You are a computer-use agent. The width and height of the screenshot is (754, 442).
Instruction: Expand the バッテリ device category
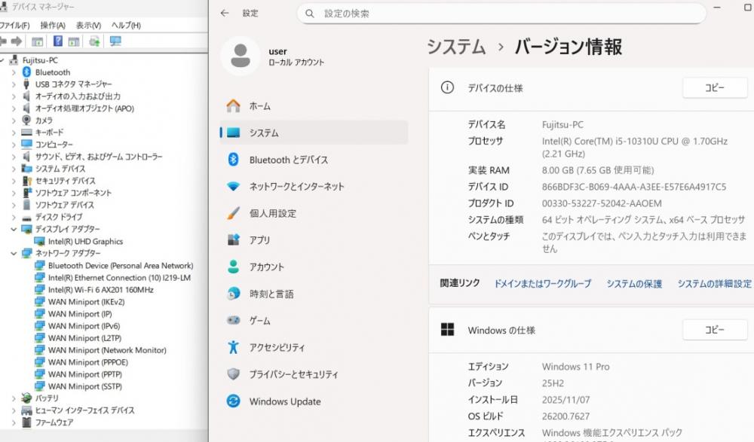point(14,398)
